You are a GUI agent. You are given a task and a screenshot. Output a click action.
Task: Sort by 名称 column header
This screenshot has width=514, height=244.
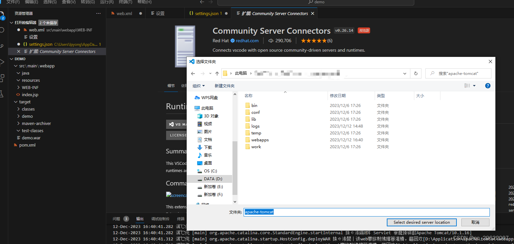(248, 96)
